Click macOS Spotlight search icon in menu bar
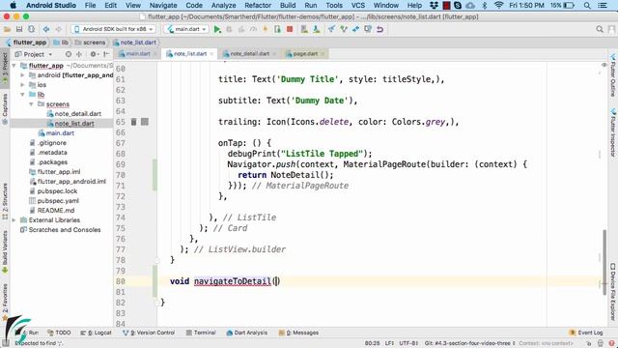This screenshot has height=348, width=618. click(587, 5)
